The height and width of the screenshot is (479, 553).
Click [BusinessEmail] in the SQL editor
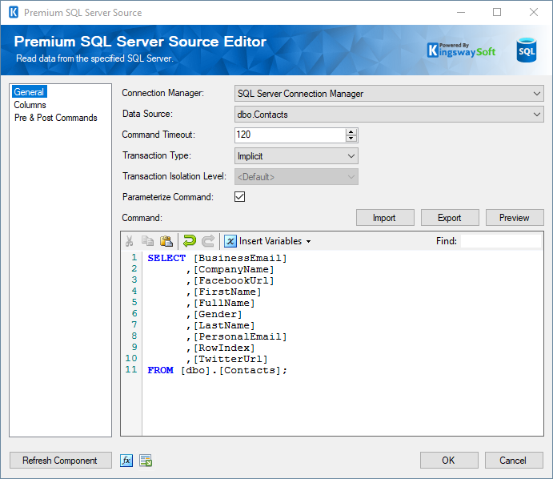[240, 259]
